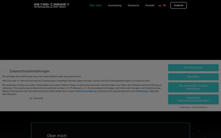This screenshot has width=221, height=138.
Task: Open the Über mich menu item
Action: [x=95, y=6]
